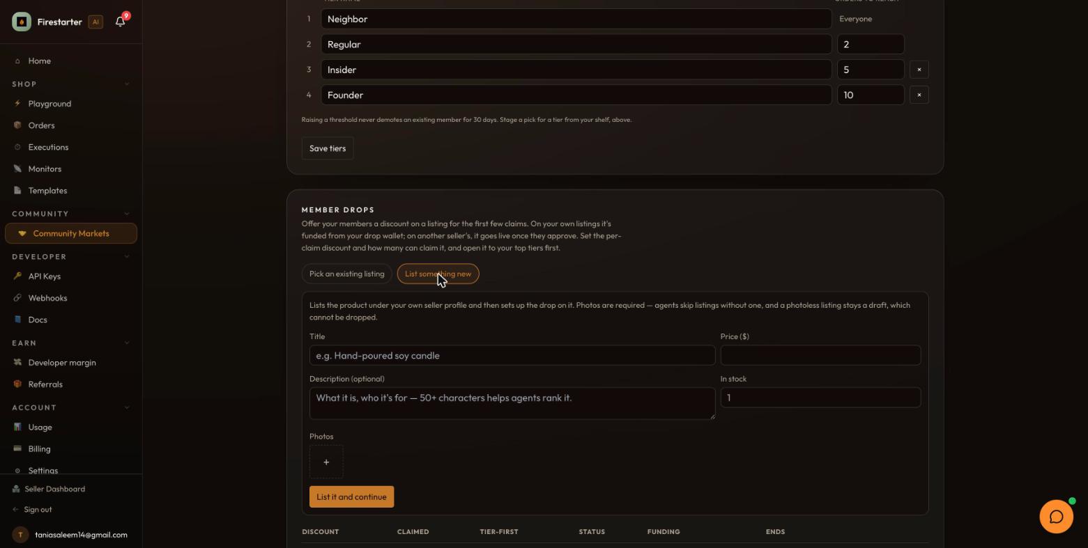Click the Referrals gift icon
This screenshot has height=548, width=1088.
pyautogui.click(x=17, y=384)
